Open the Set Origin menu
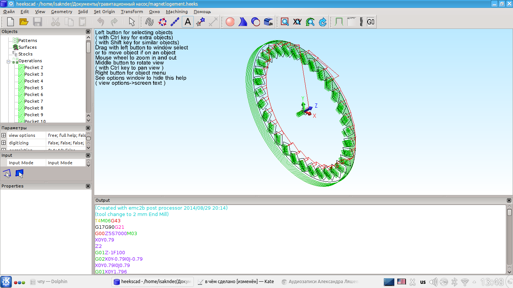Image resolution: width=513 pixels, height=288 pixels. (104, 12)
